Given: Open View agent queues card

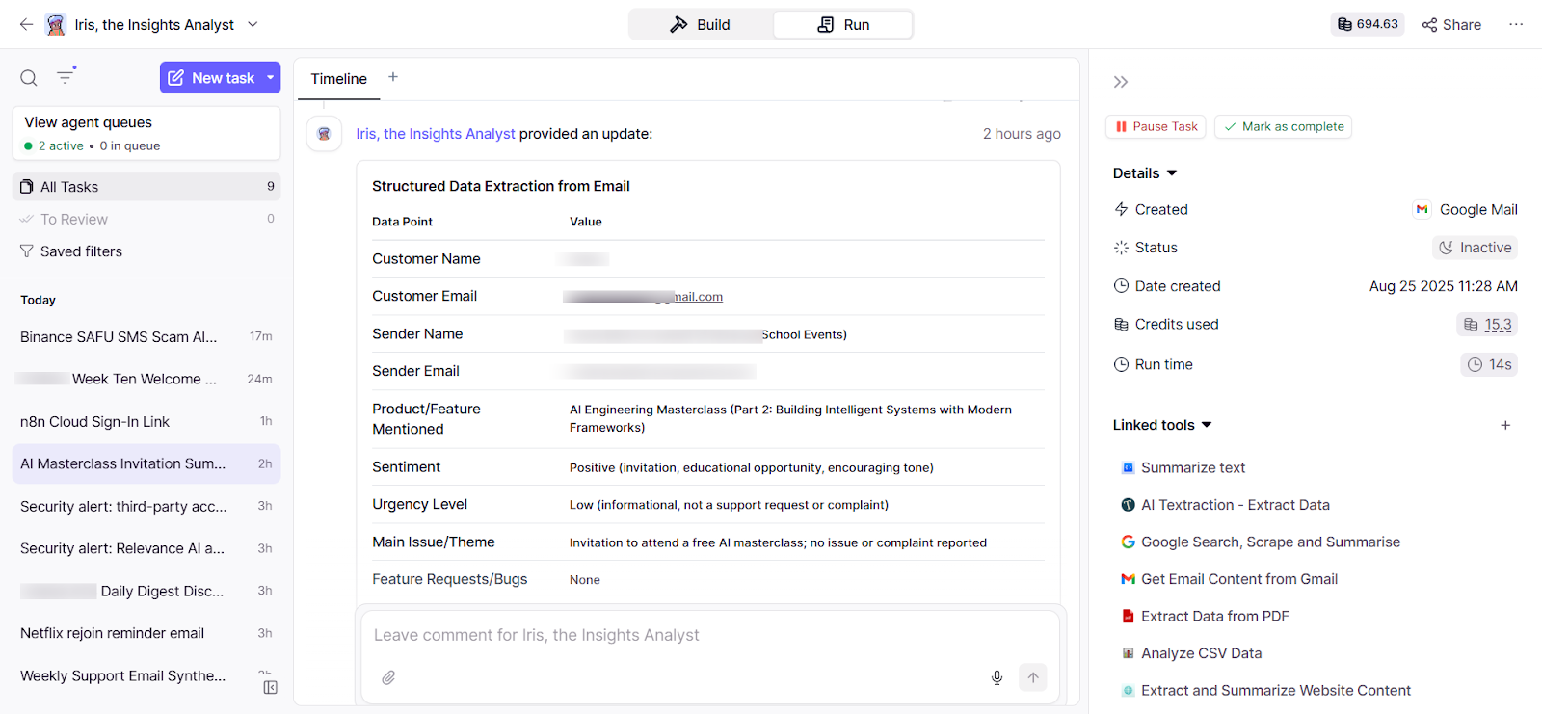Looking at the screenshot, I should 146,133.
